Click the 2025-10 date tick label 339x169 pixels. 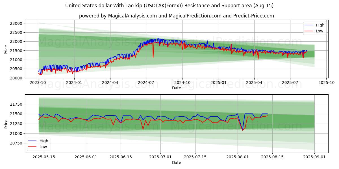tap(326, 83)
